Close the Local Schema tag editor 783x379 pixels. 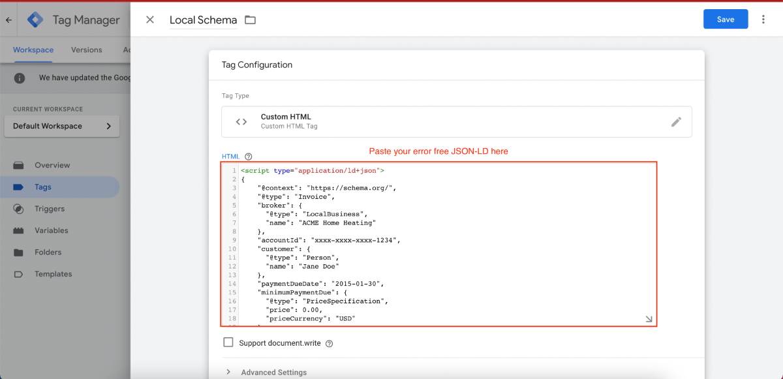(x=150, y=20)
